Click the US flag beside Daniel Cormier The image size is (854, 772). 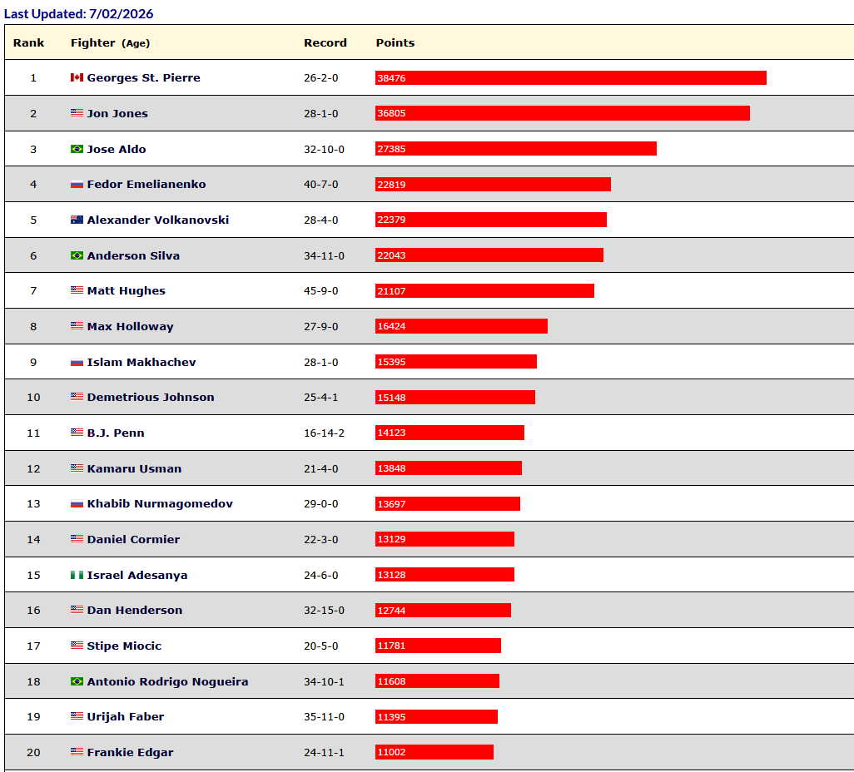(77, 539)
